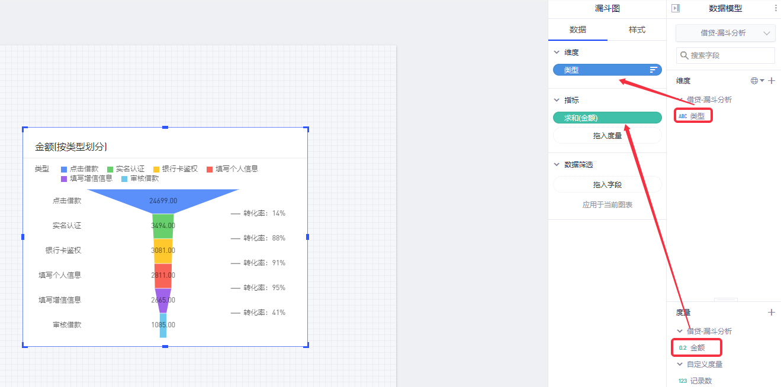Click the 求和(金额) measure pill
The width and height of the screenshot is (781, 387).
pos(607,118)
